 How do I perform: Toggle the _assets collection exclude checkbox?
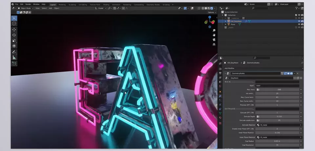pyautogui.click(x=296, y=27)
